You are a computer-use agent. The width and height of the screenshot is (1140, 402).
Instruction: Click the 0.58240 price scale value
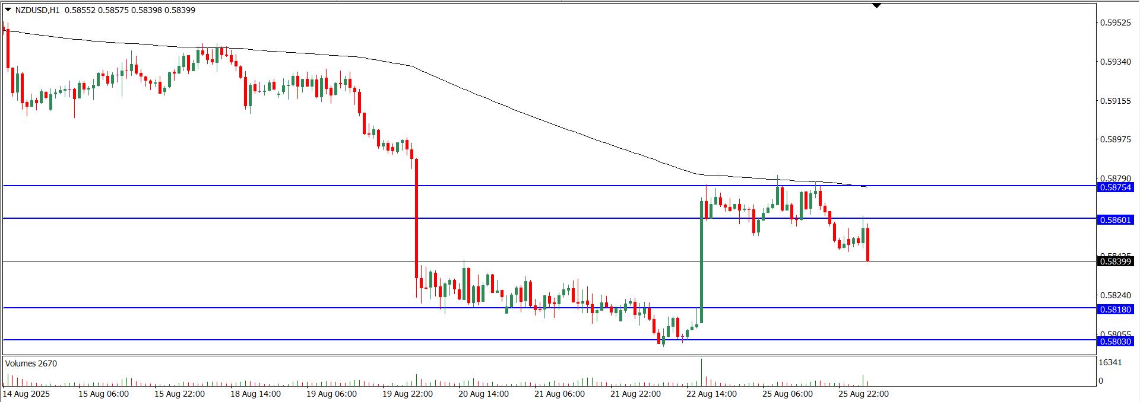1115,295
